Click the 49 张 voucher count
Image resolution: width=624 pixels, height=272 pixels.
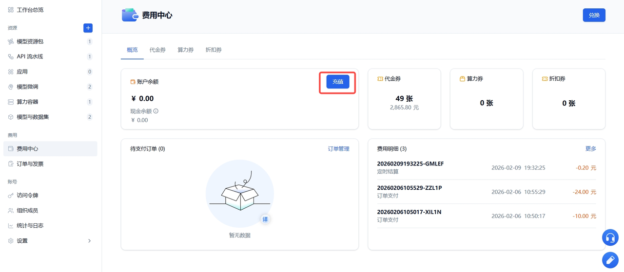click(404, 98)
